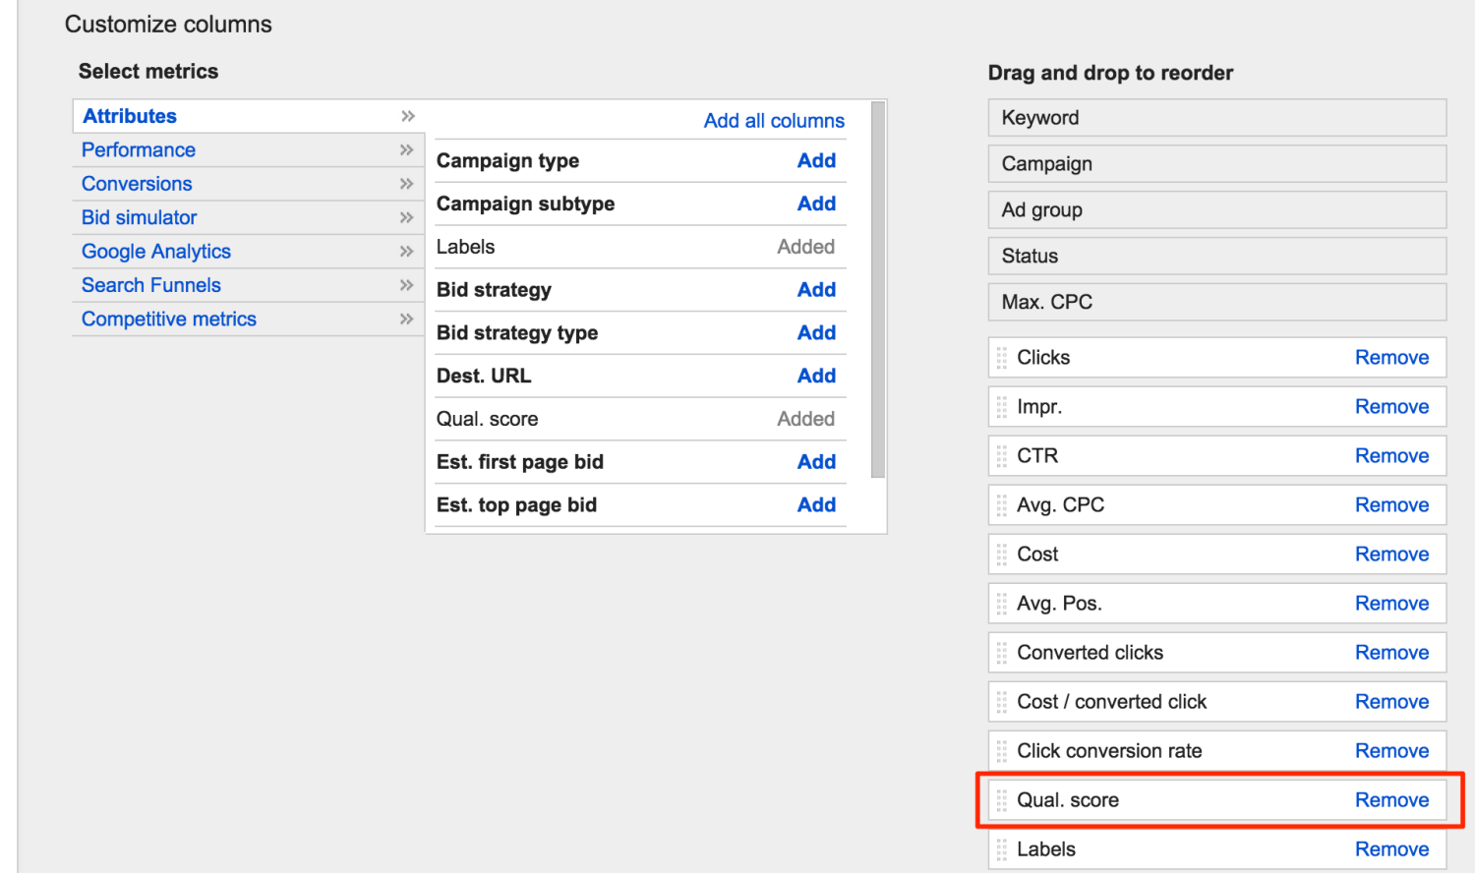
Task: Click the 'Added' status beside Labels metric
Action: tap(805, 247)
